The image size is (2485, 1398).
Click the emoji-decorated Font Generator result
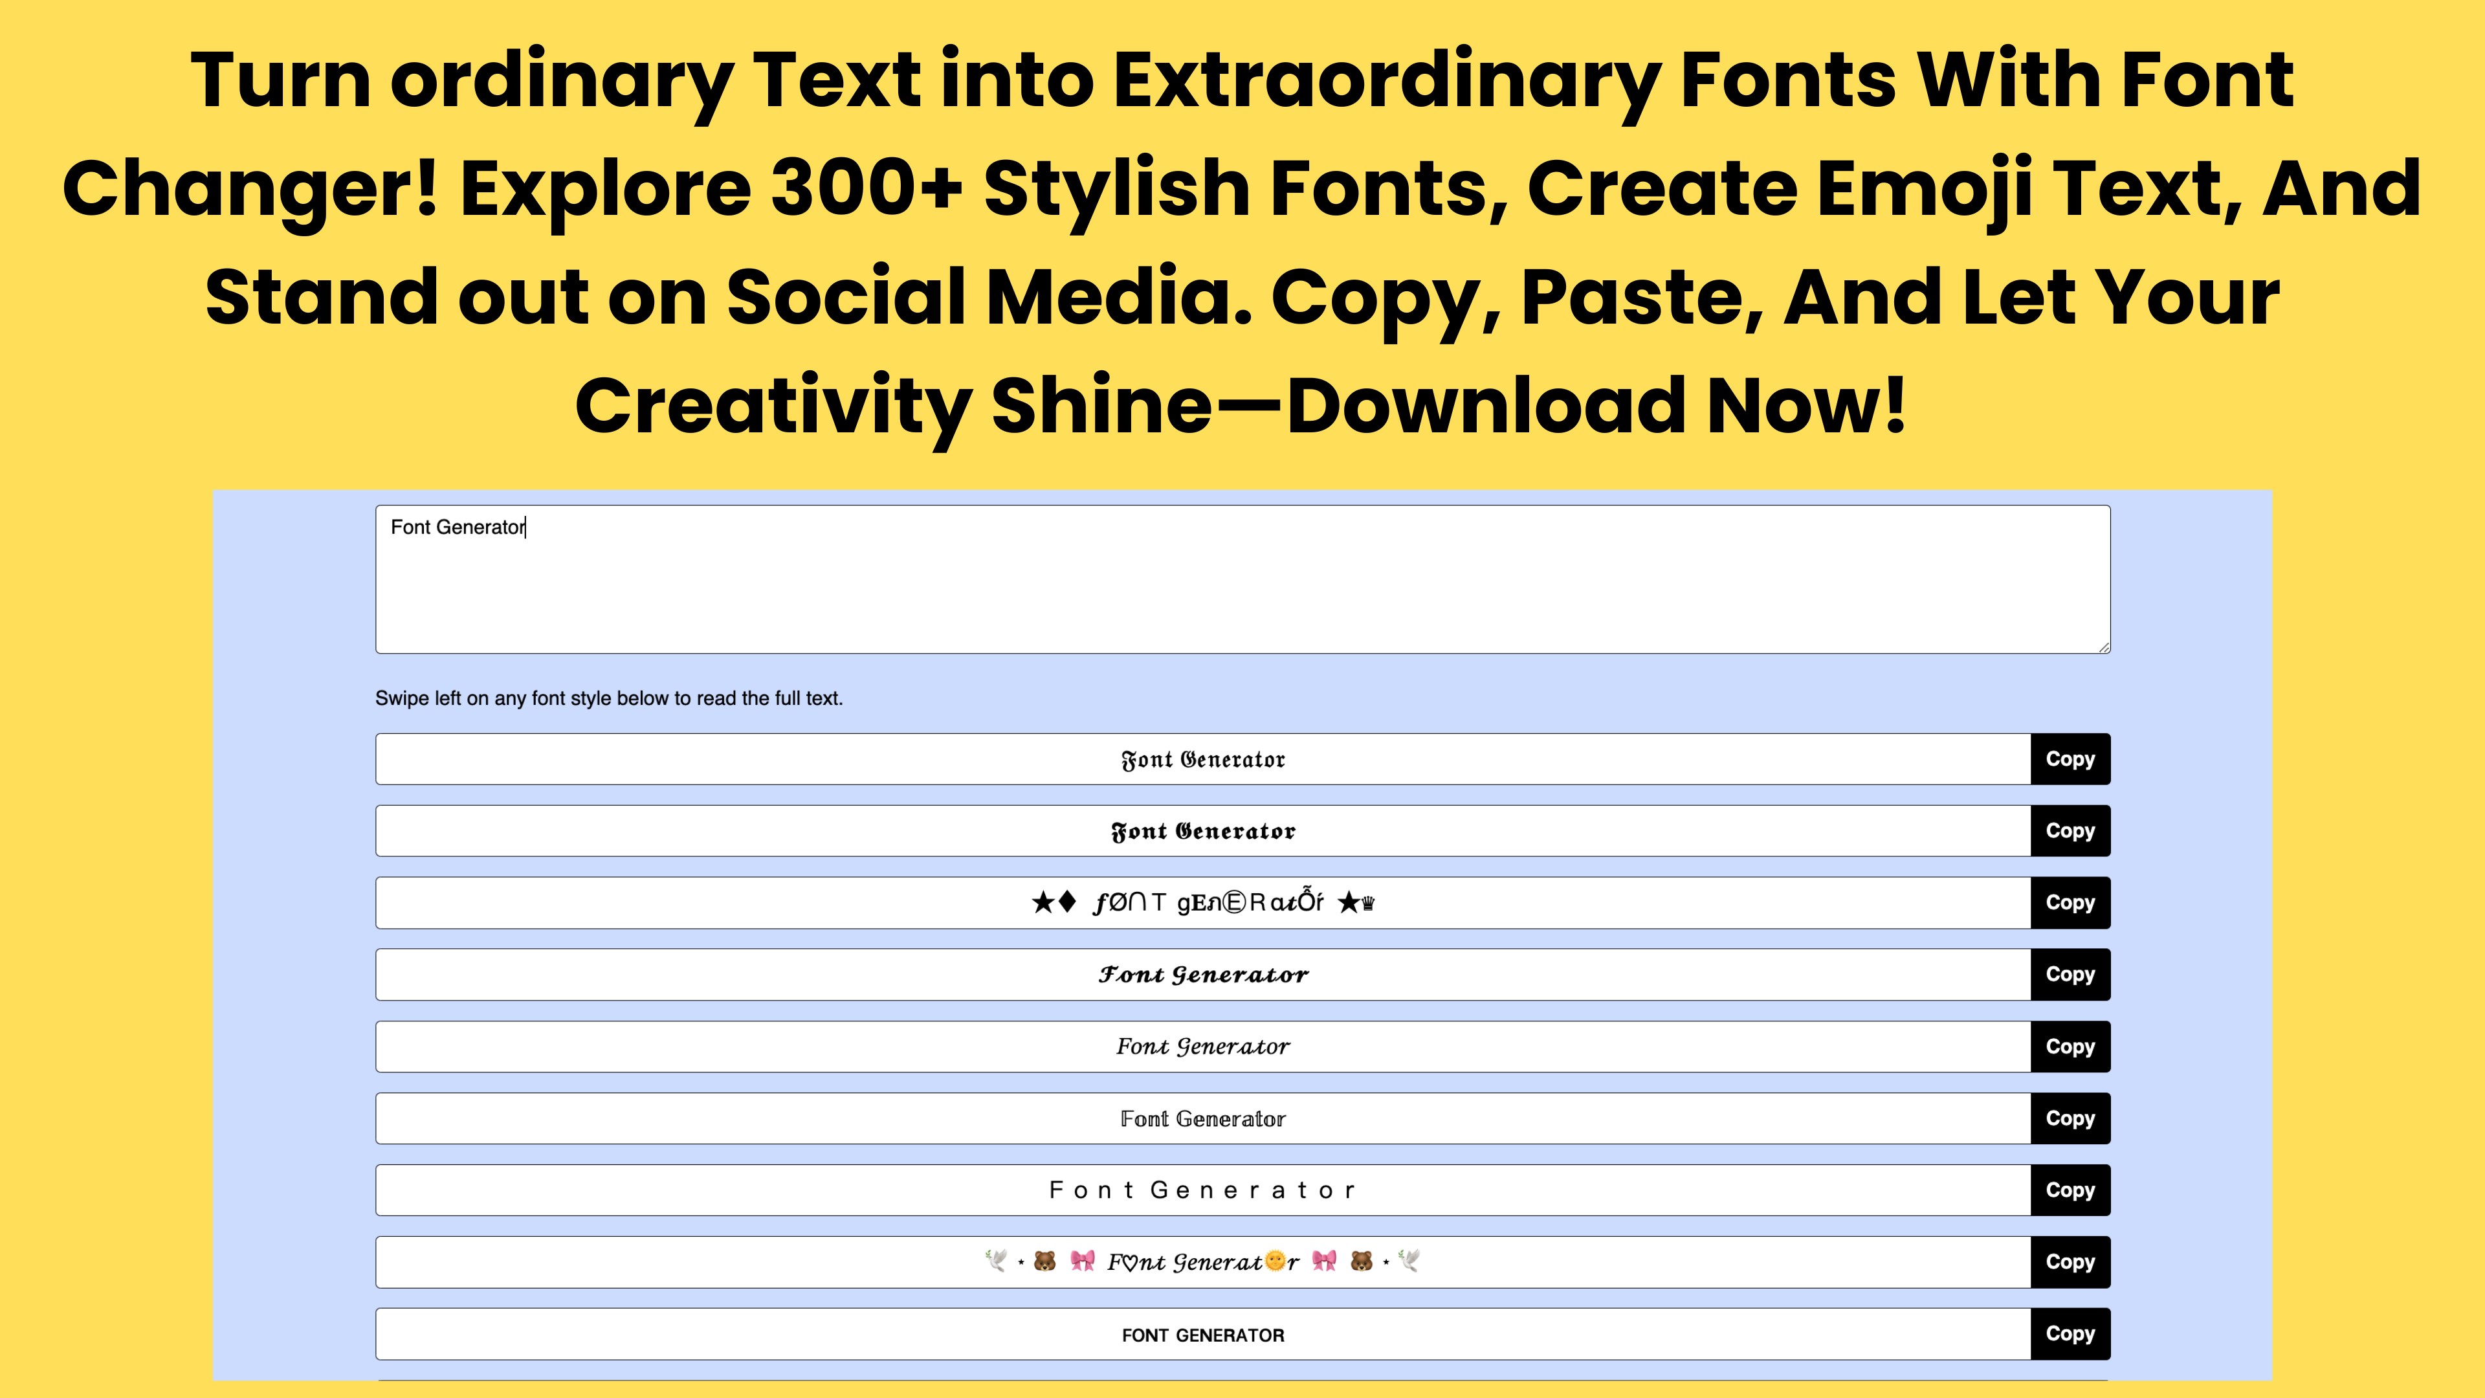coord(1202,1262)
